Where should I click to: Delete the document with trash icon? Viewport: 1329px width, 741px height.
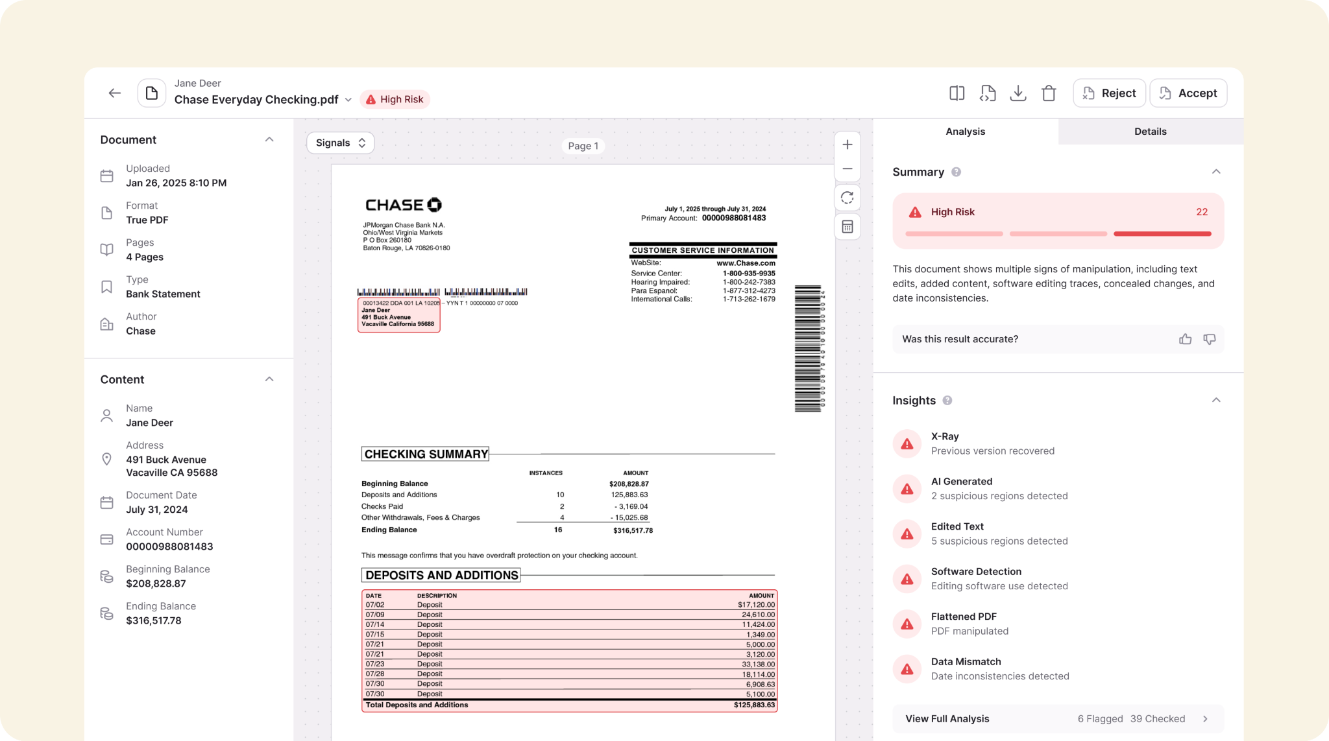point(1049,93)
